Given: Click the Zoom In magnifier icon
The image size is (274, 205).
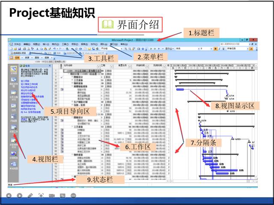Looking at the screenshot, I should point(125,49).
